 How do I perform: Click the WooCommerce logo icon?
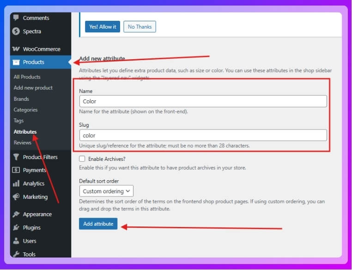pyautogui.click(x=16, y=49)
